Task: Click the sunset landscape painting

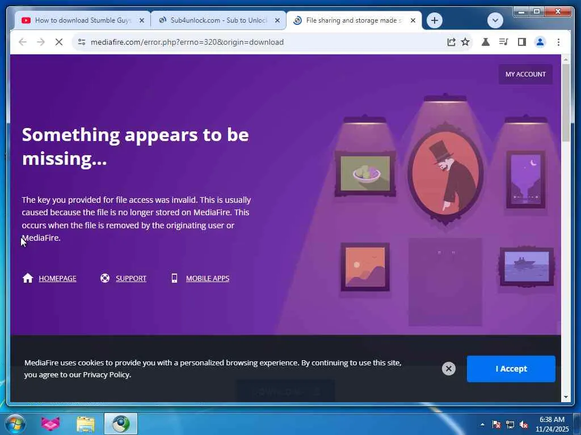Action: click(x=365, y=267)
